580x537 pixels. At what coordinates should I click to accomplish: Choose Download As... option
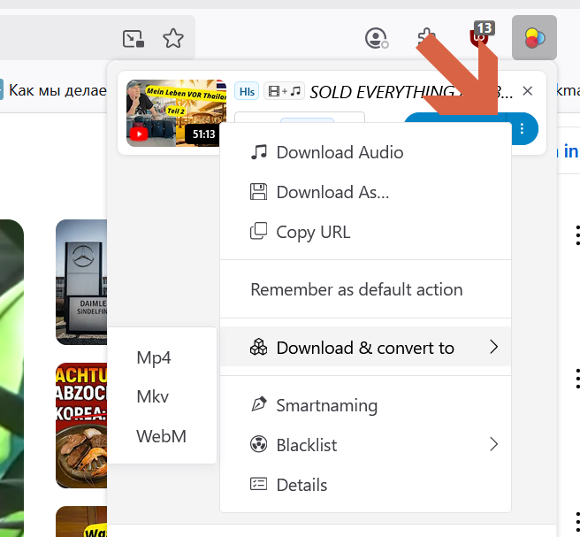[332, 192]
